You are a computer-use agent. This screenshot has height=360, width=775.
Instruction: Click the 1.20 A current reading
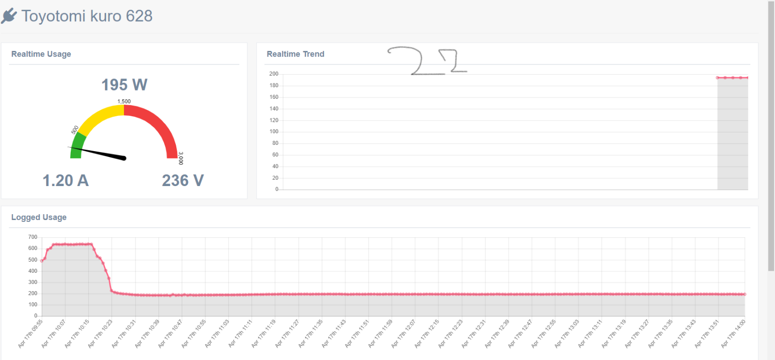(x=65, y=180)
